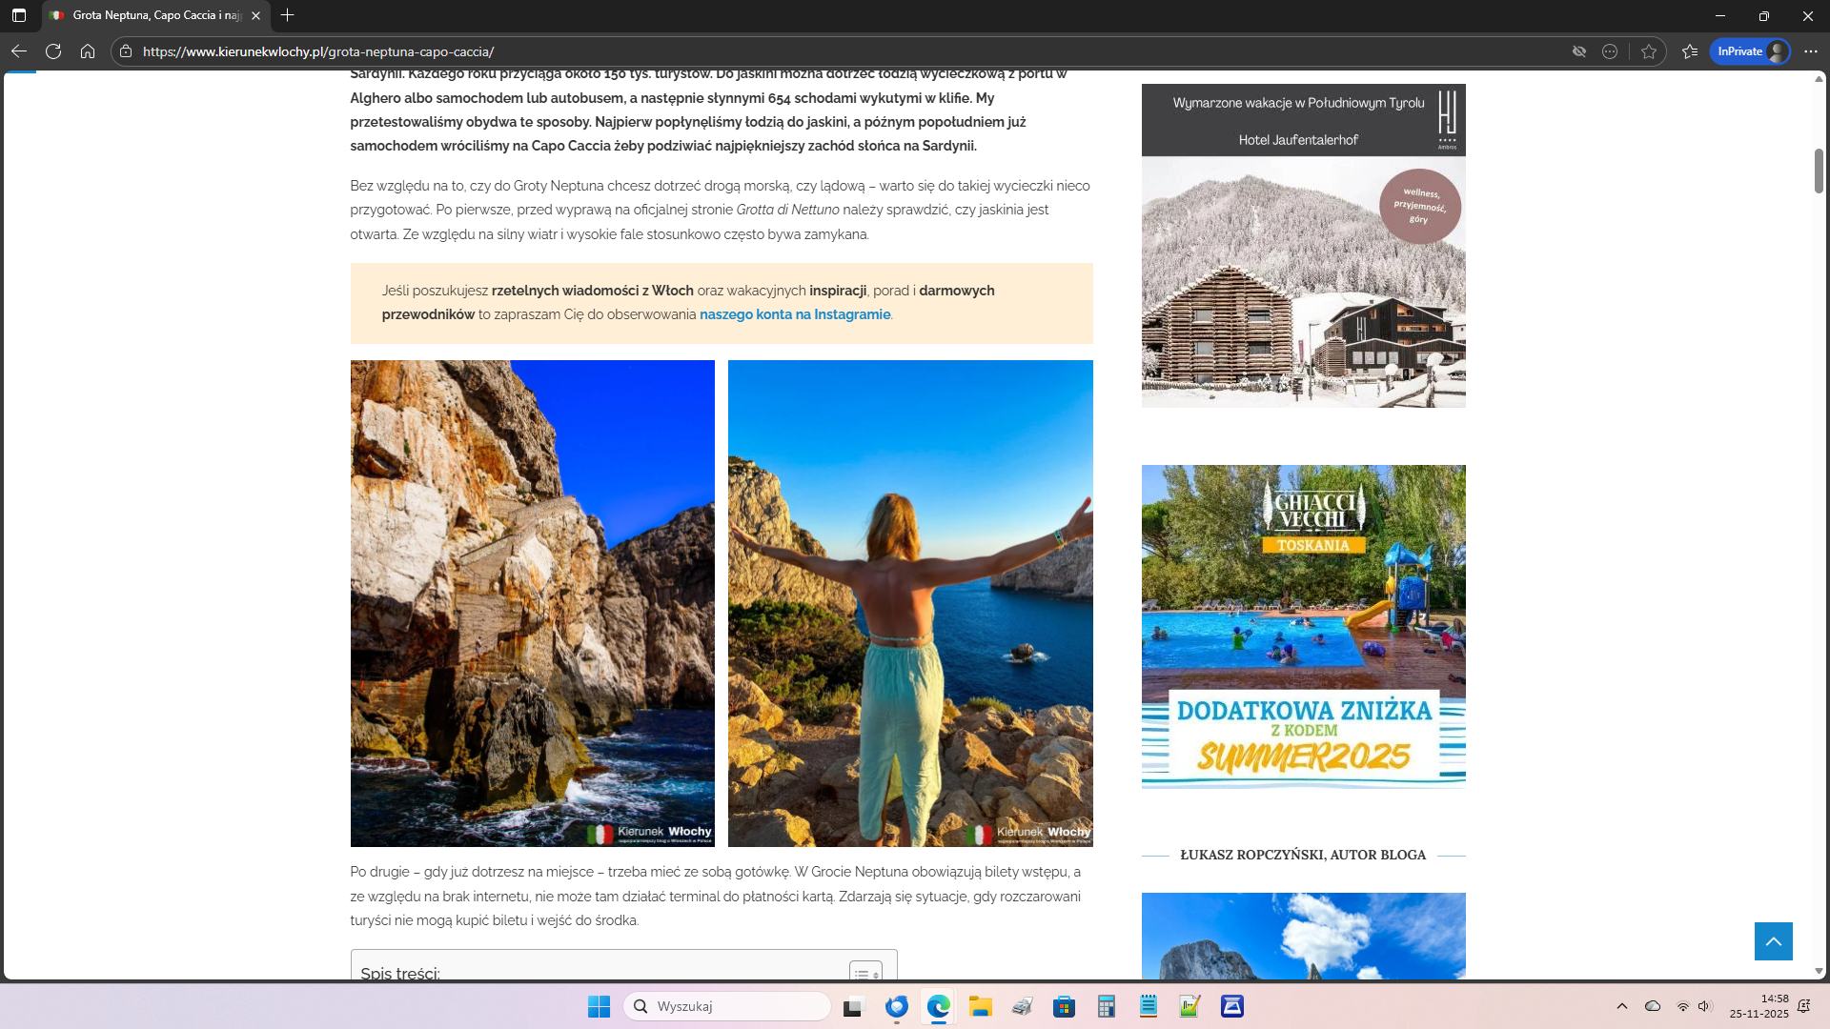Open the 'naszego konta na Instagramie' link
Viewport: 1830px width, 1029px height.
pos(794,314)
